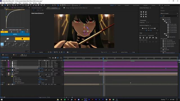Click the Home icon in the toolbar
The width and height of the screenshot is (180, 101).
click(2, 5)
